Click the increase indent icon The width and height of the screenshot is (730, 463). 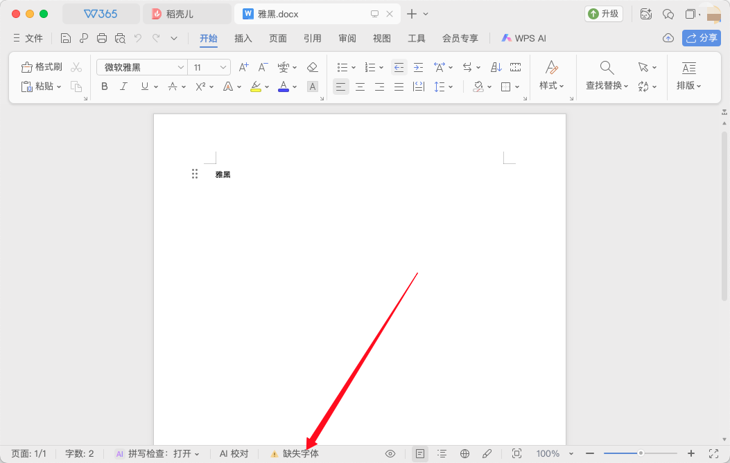418,67
